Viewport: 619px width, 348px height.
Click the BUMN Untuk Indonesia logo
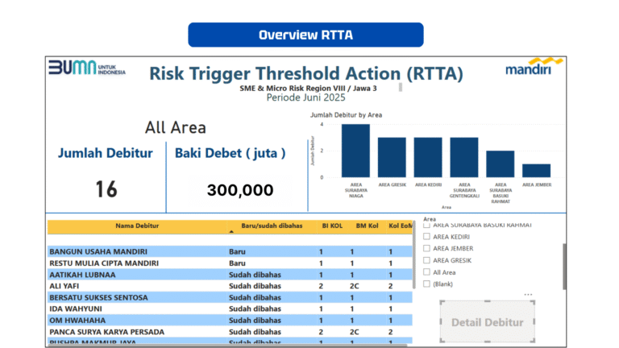point(87,68)
